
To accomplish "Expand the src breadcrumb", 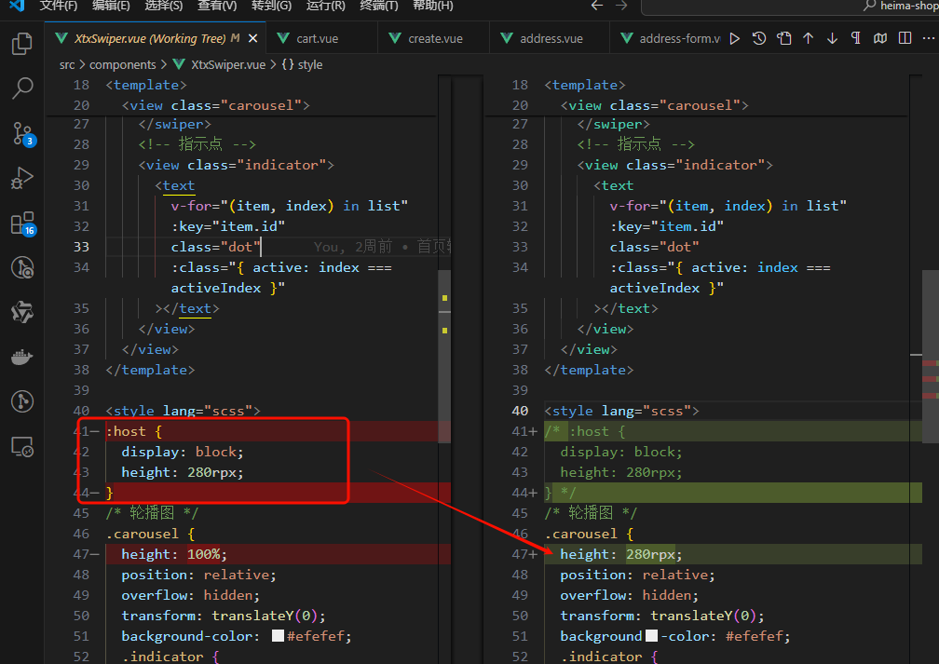I will 67,64.
